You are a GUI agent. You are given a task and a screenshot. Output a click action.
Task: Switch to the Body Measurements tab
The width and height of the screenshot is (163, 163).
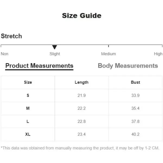pyautogui.click(x=128, y=66)
